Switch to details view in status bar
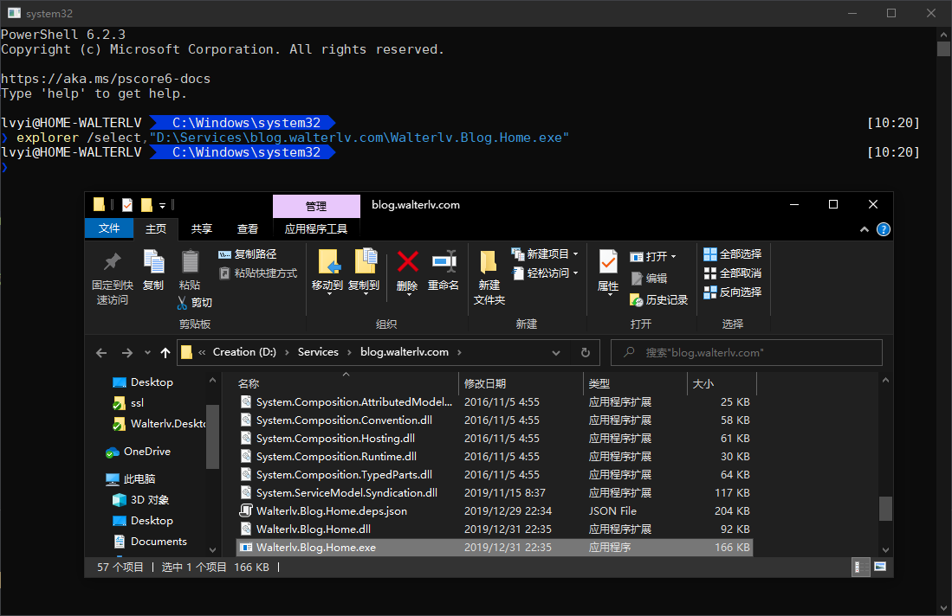This screenshot has height=616, width=952. (x=862, y=567)
